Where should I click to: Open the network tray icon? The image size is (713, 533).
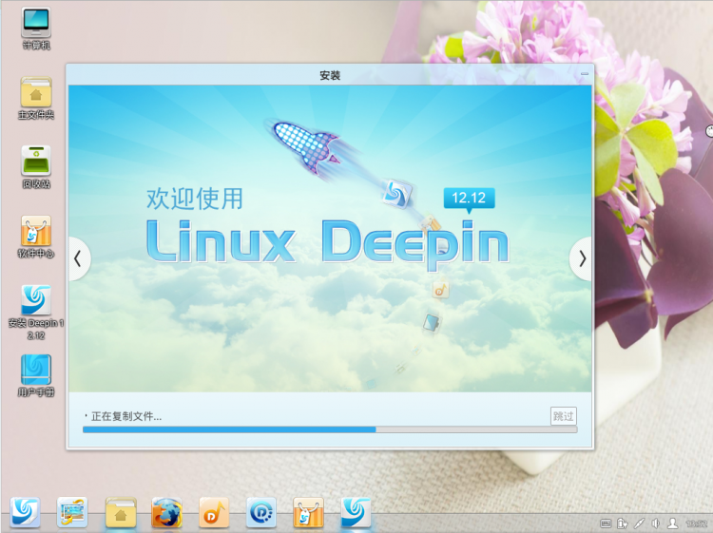(640, 523)
